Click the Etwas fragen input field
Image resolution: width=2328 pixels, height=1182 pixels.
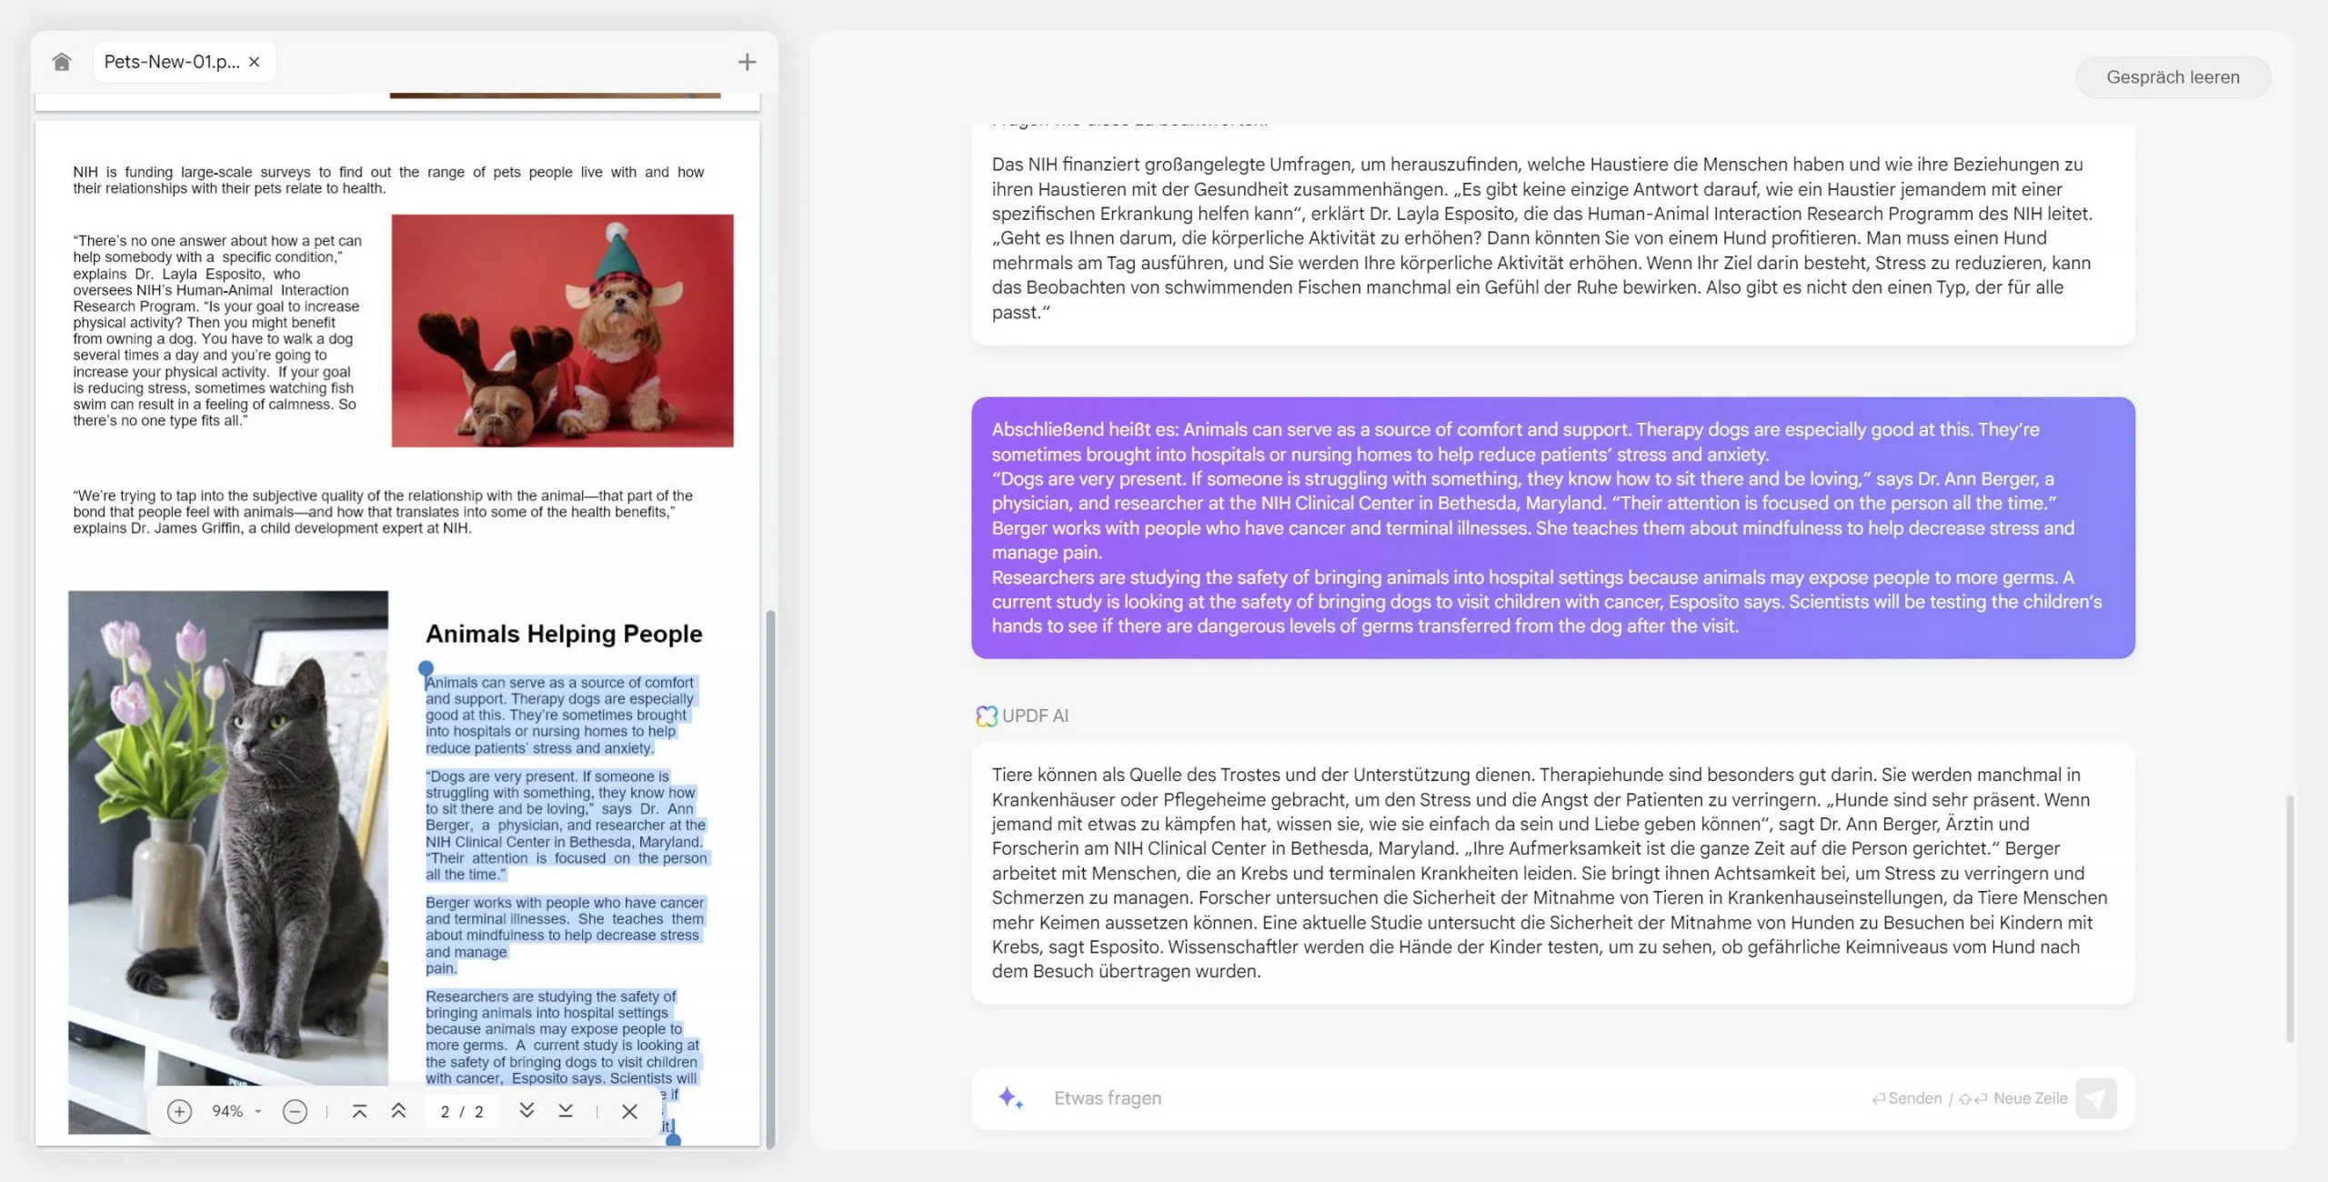[1455, 1098]
